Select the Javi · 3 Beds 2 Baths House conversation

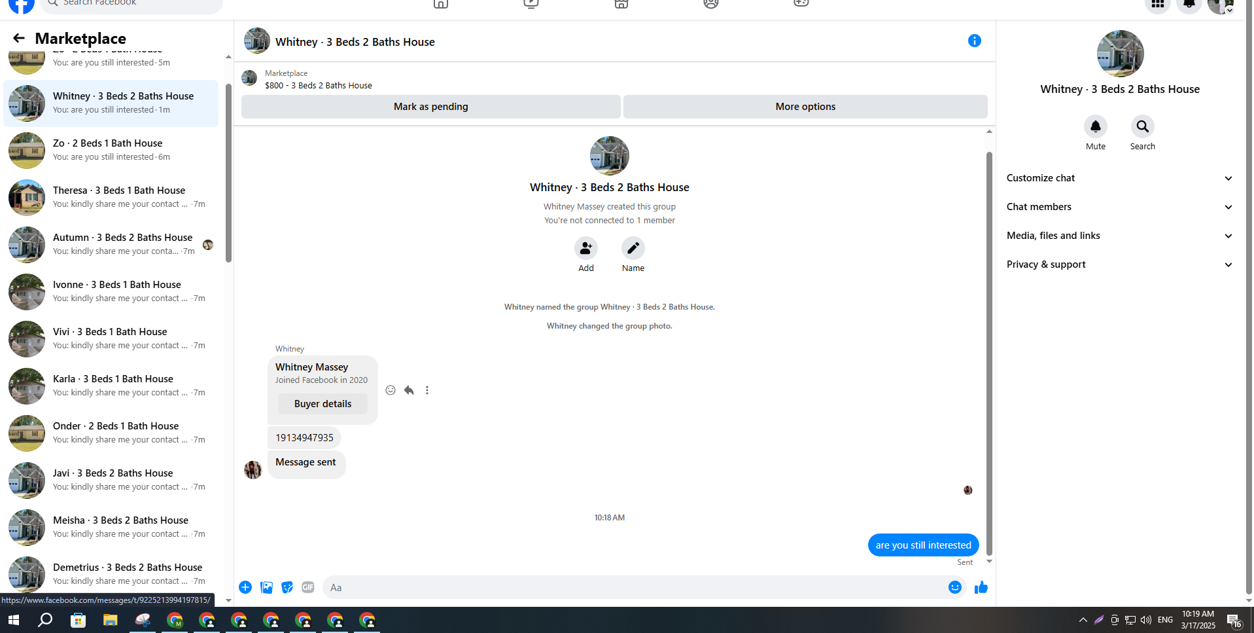pyautogui.click(x=111, y=480)
